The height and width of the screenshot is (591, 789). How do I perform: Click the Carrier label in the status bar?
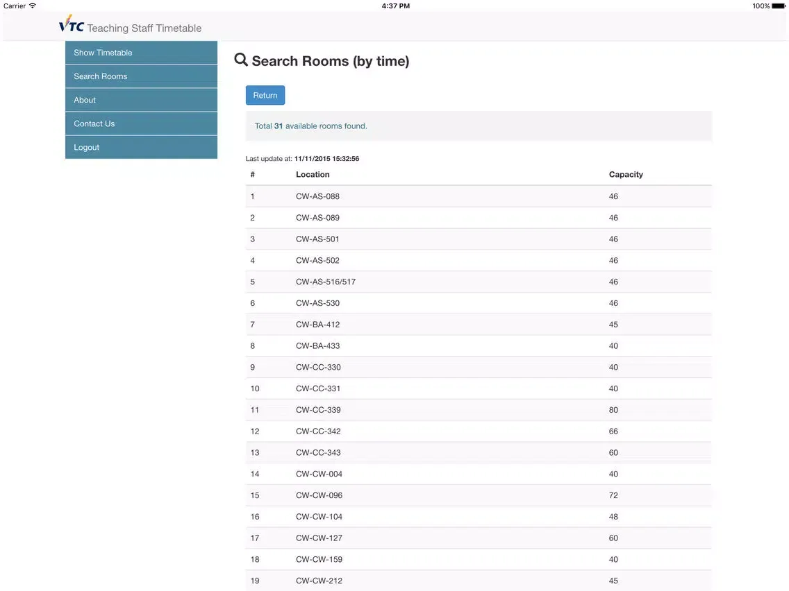(13, 6)
